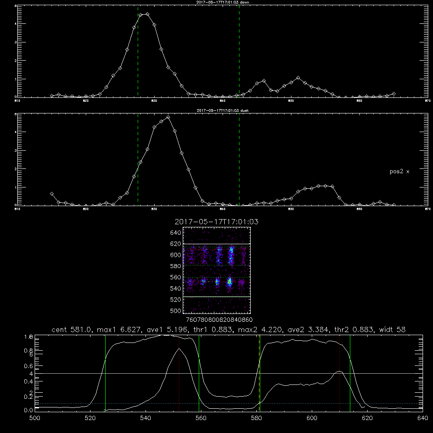Click image y-axis label '620' beside spectral image
The image size is (433, 433).
[175, 244]
